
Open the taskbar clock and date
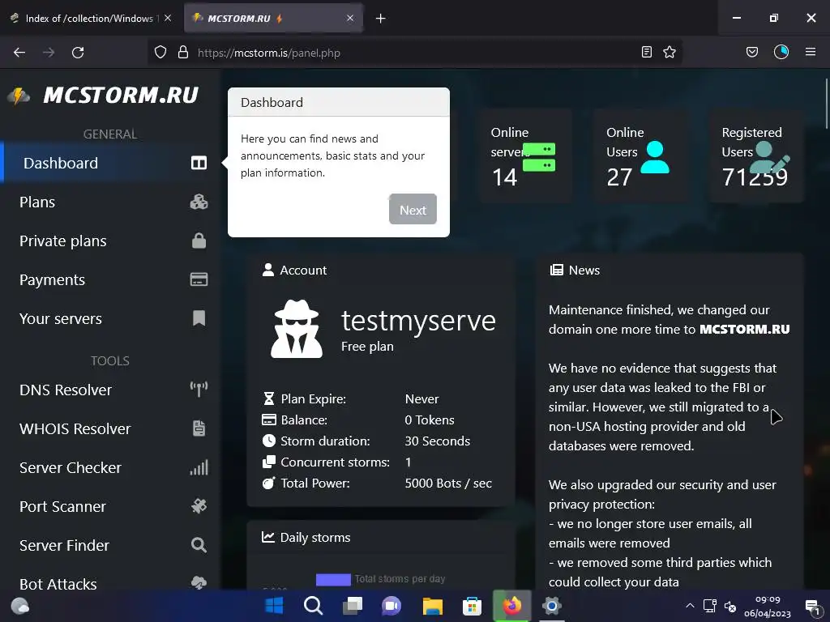pos(768,606)
